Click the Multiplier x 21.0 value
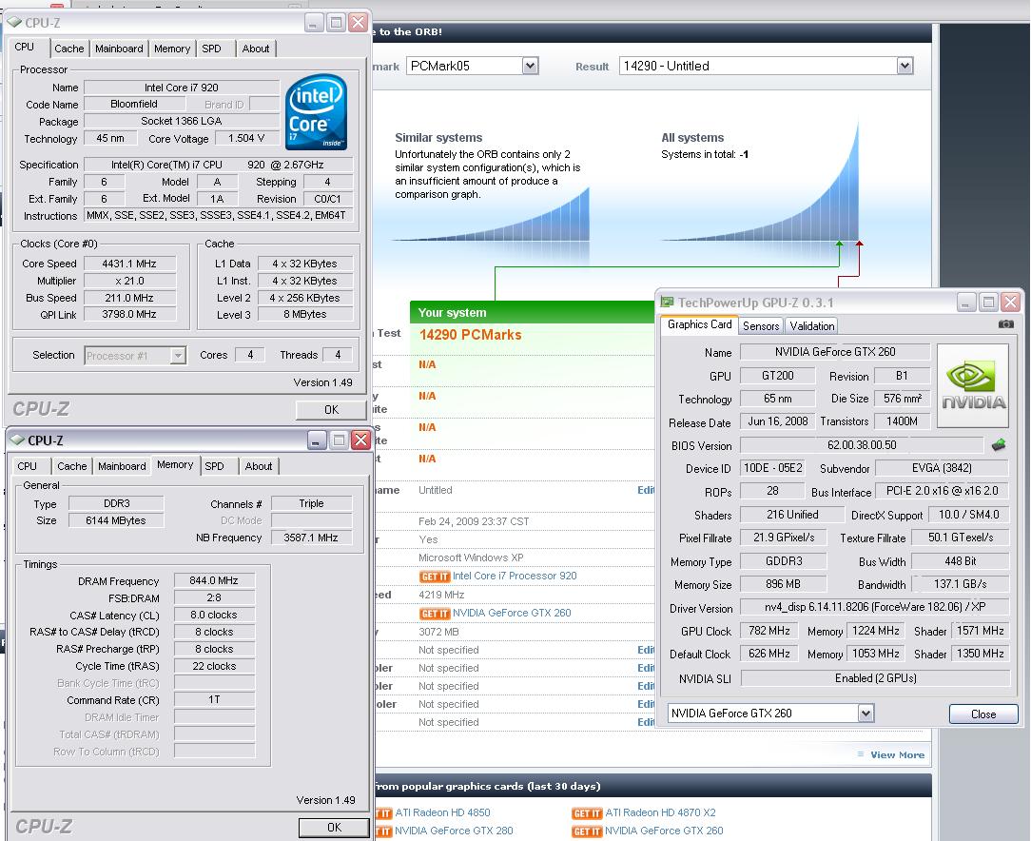 [x=129, y=281]
